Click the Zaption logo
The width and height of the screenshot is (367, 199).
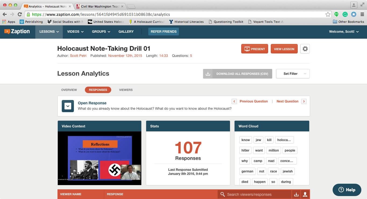point(17,32)
